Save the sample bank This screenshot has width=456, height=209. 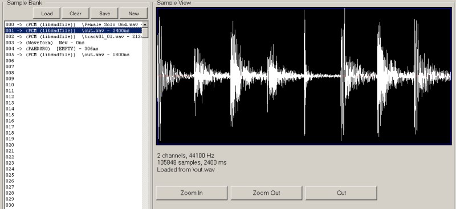(104, 13)
